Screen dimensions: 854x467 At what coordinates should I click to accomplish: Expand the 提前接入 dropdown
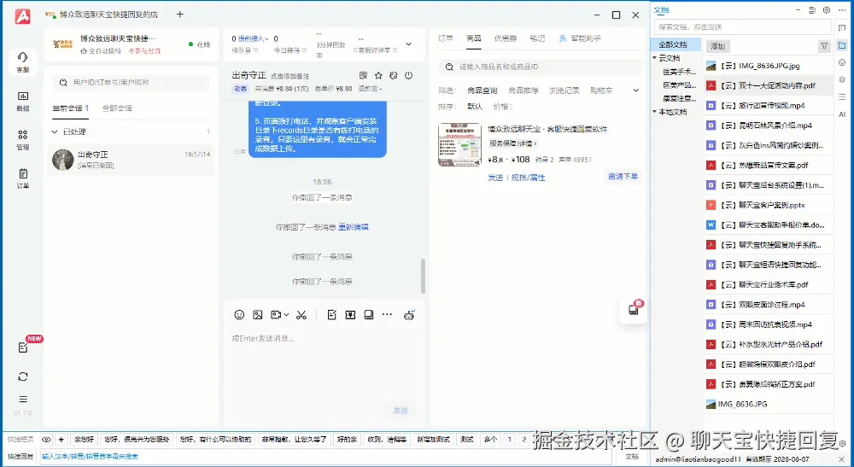(x=253, y=38)
